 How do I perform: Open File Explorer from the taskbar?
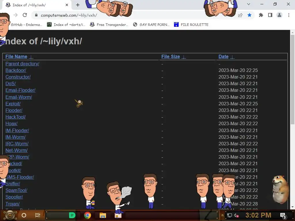click(x=103, y=215)
